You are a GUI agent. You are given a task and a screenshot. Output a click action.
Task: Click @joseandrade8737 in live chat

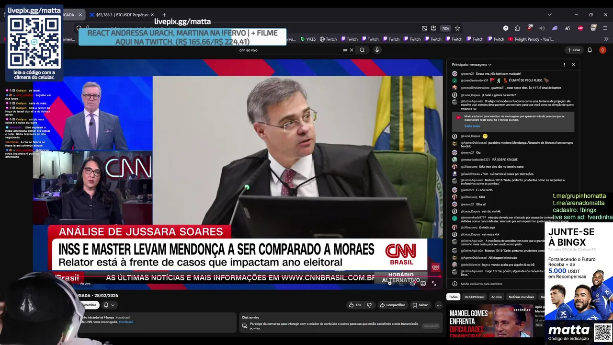[x=473, y=218]
